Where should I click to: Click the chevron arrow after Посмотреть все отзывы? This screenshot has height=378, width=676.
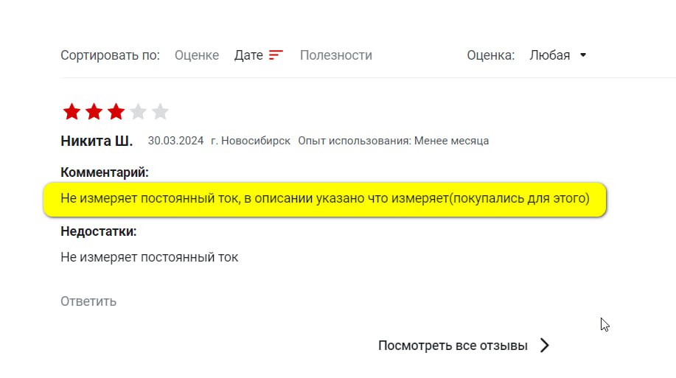(545, 346)
